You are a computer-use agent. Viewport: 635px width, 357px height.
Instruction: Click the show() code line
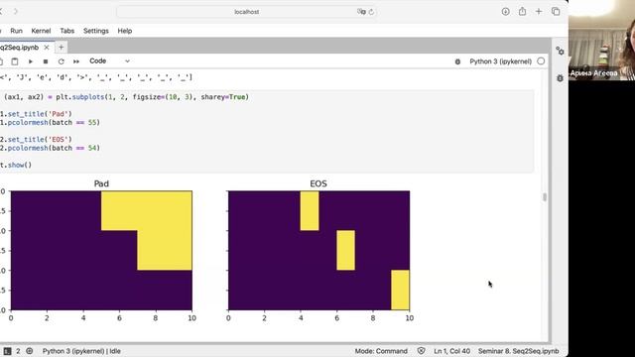click(16, 166)
